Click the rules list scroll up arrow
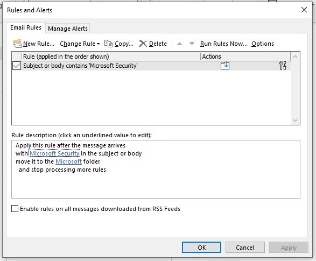The image size is (316, 261). pyautogui.click(x=295, y=57)
